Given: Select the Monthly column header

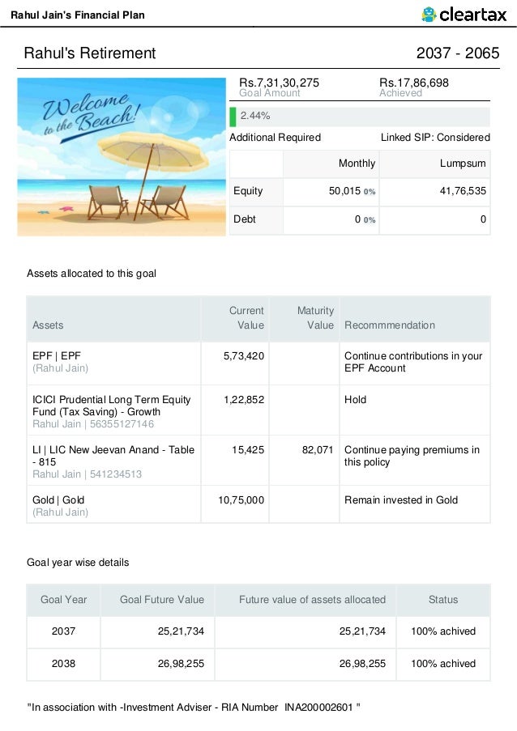Looking at the screenshot, I should (357, 164).
